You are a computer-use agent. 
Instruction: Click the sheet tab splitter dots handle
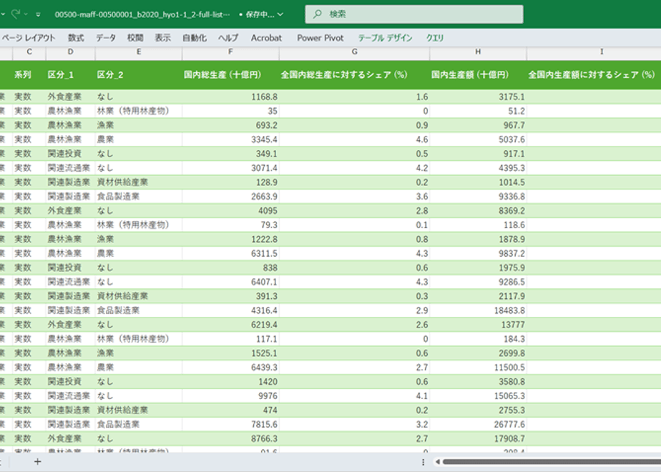point(423,462)
